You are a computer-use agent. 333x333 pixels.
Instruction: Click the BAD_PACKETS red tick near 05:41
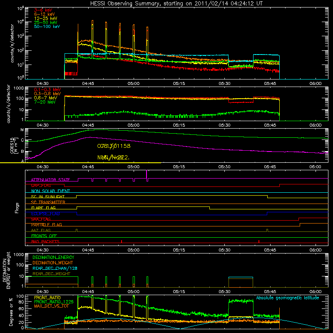coord(259,241)
